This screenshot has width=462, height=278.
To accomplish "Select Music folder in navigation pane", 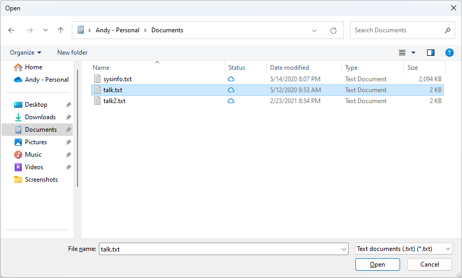I will click(33, 155).
